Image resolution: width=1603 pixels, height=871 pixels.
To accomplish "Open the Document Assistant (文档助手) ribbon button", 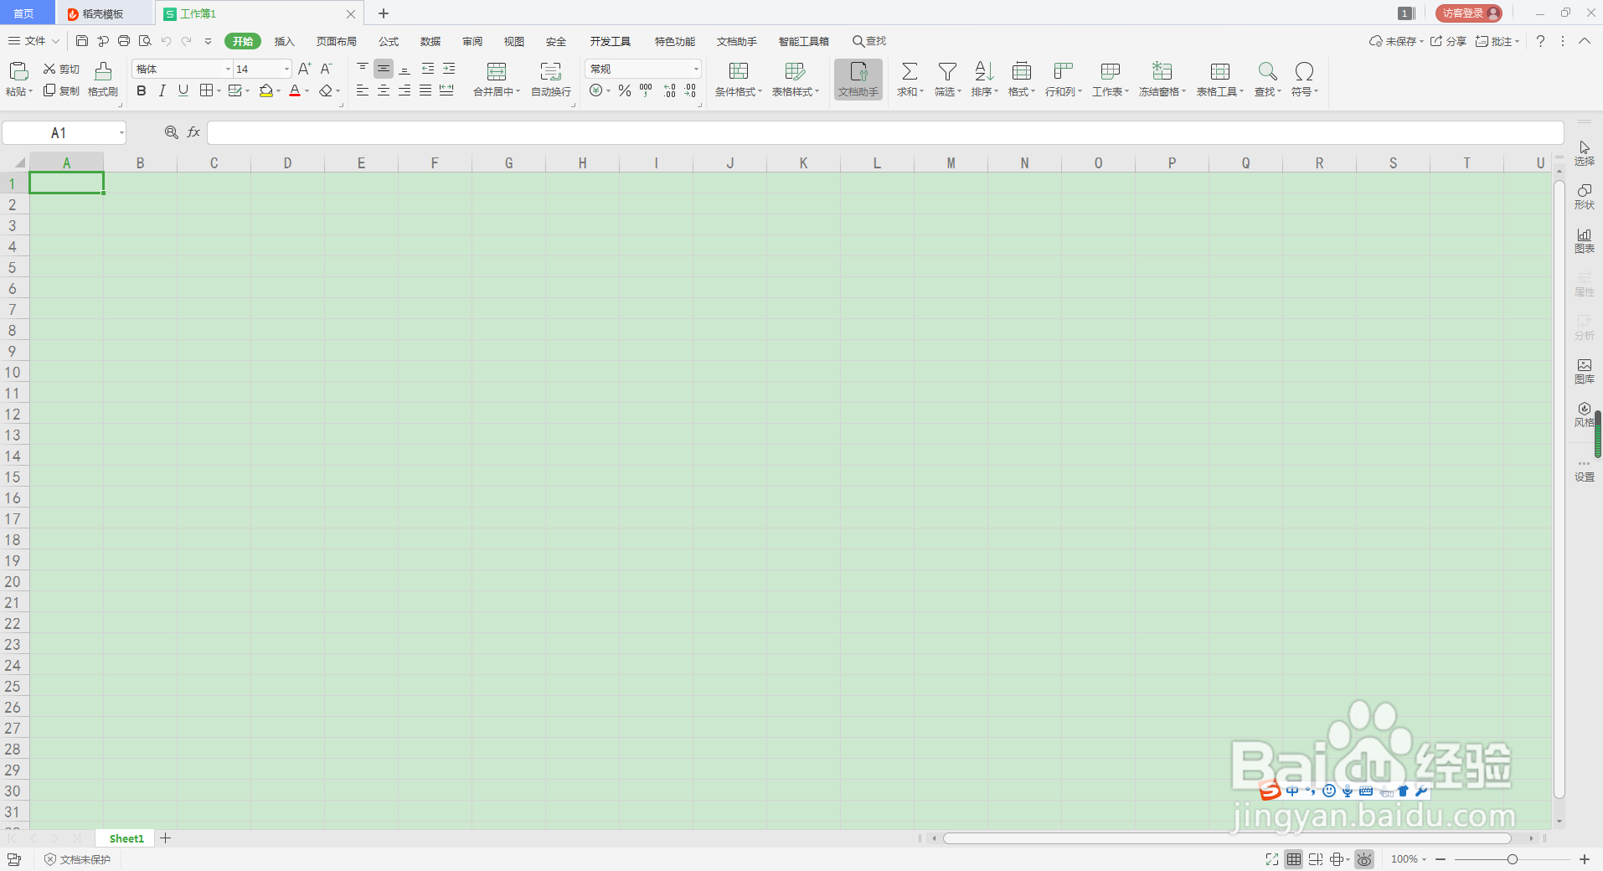I will coord(858,80).
